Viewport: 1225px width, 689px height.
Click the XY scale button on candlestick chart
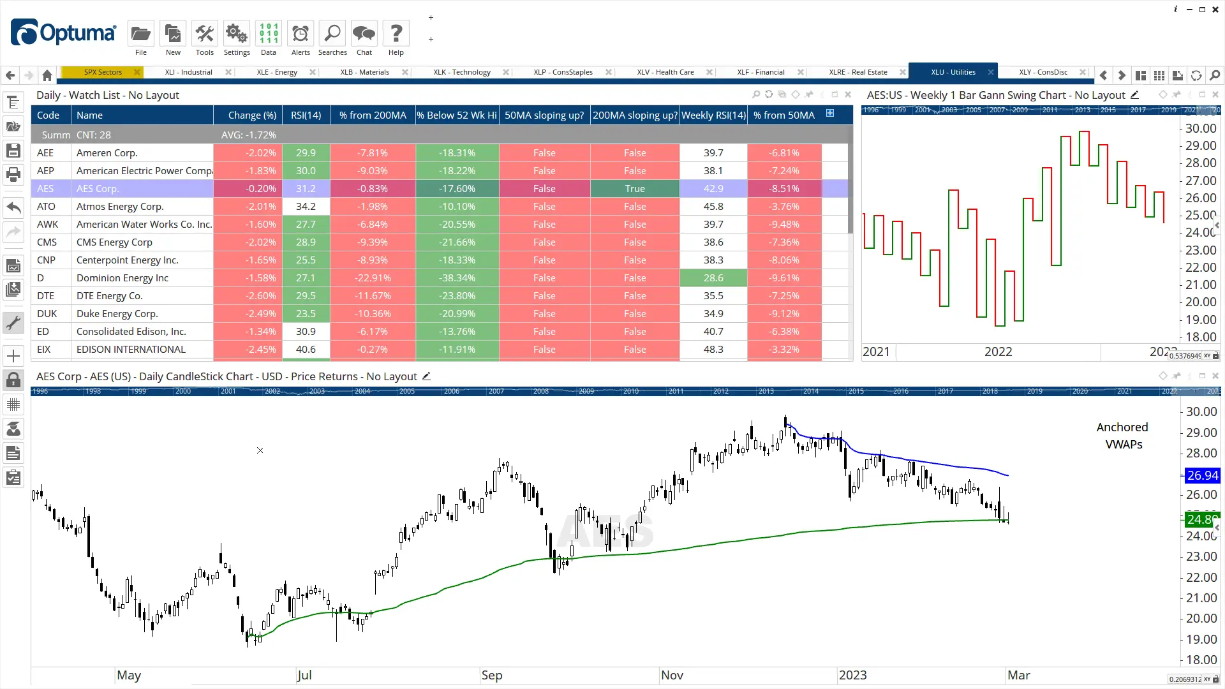click(x=1207, y=679)
